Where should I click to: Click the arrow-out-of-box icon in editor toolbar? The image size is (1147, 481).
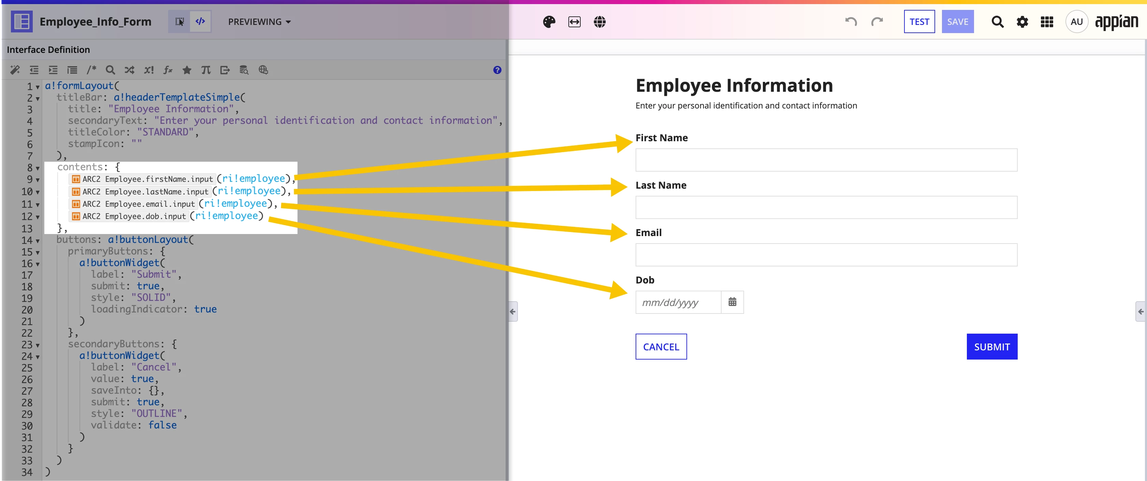pyautogui.click(x=225, y=70)
